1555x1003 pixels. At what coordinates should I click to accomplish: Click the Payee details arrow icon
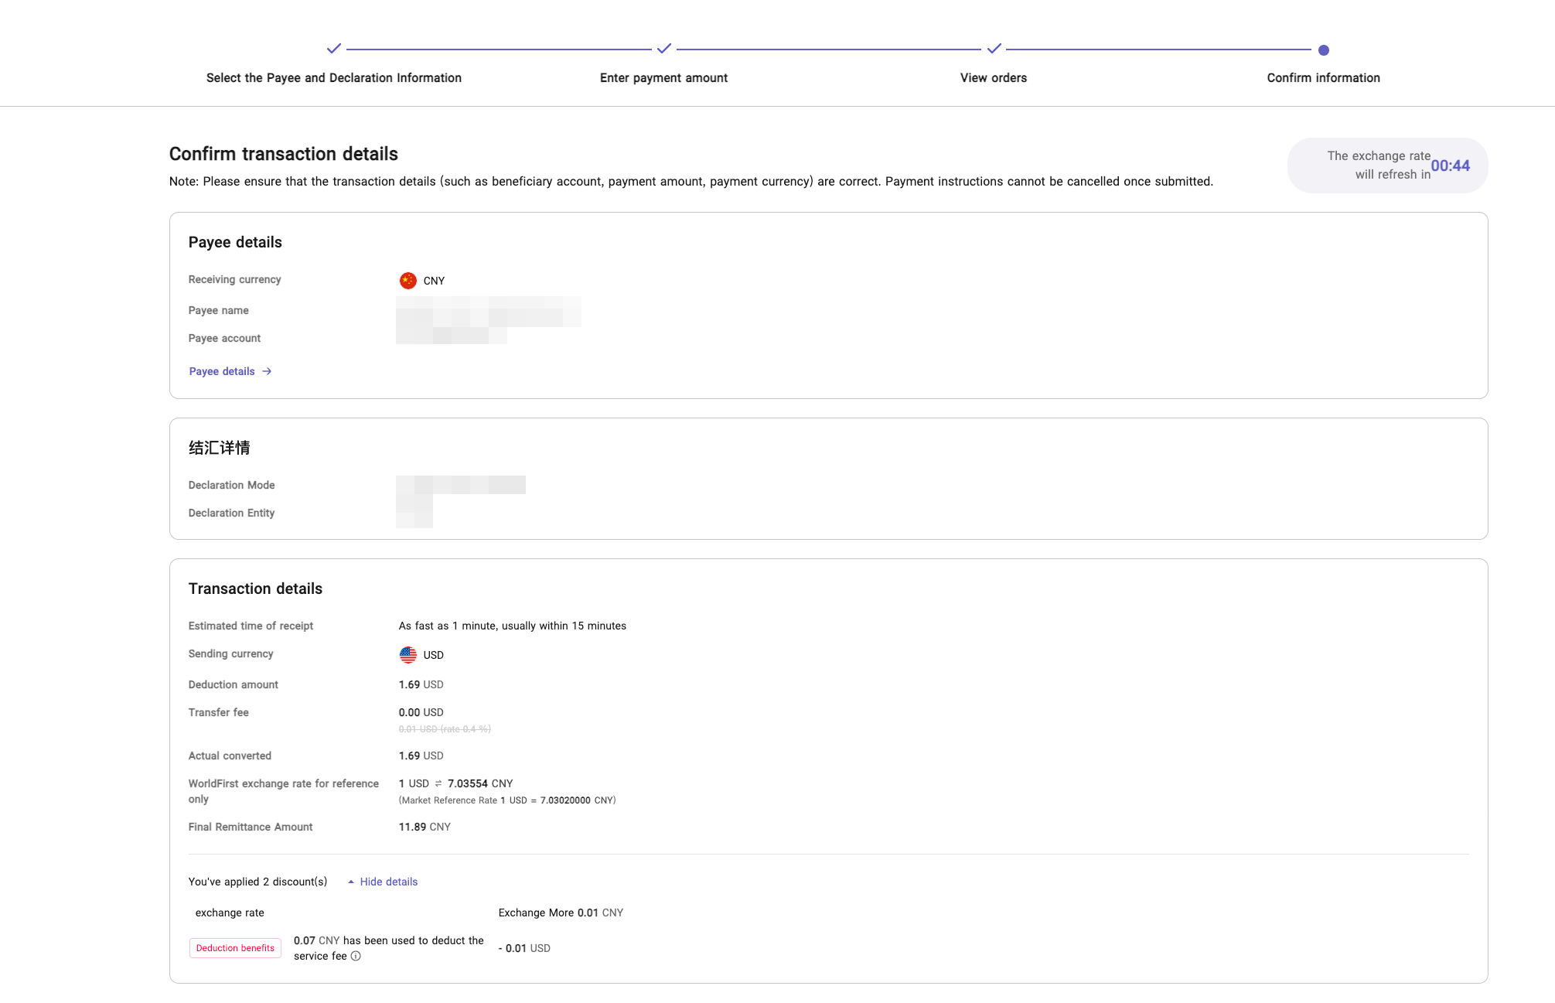point(267,372)
